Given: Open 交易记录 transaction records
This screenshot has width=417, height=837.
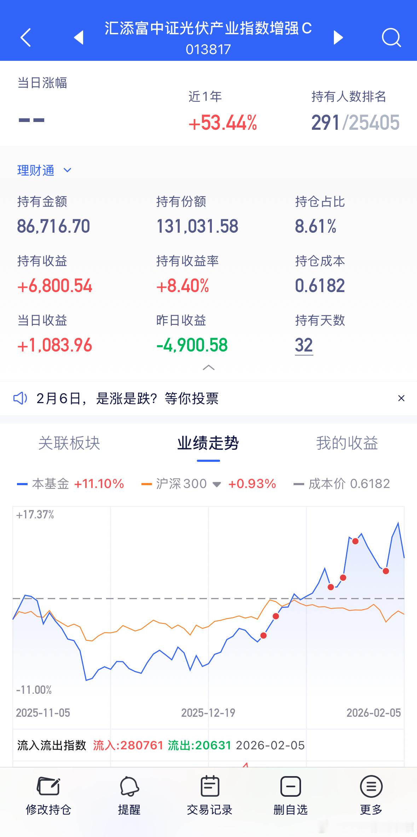Looking at the screenshot, I should 209,795.
